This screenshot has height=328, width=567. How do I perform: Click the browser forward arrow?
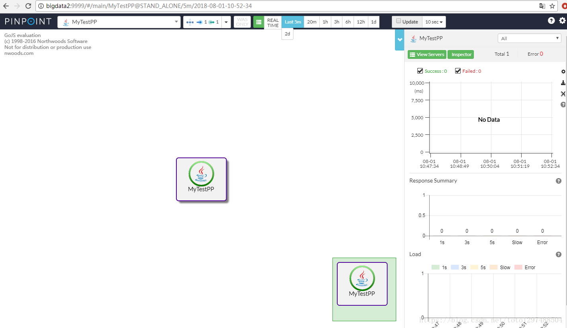[x=17, y=6]
